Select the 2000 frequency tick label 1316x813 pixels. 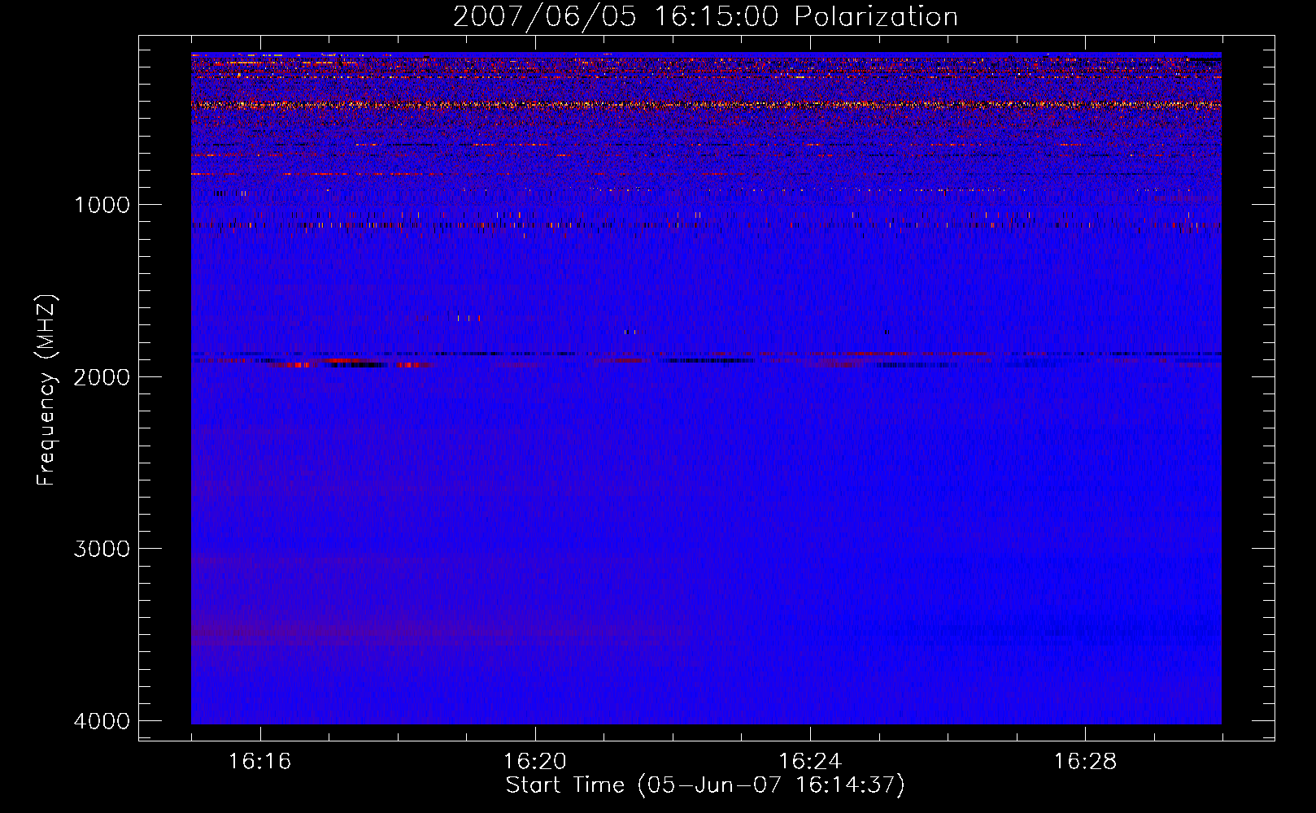[x=102, y=377]
